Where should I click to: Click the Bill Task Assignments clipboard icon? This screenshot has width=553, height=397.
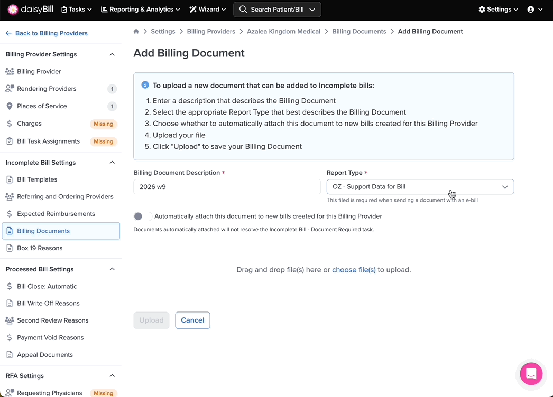tap(10, 141)
